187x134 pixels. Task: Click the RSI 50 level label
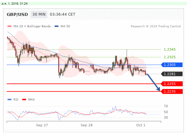pos(166,112)
